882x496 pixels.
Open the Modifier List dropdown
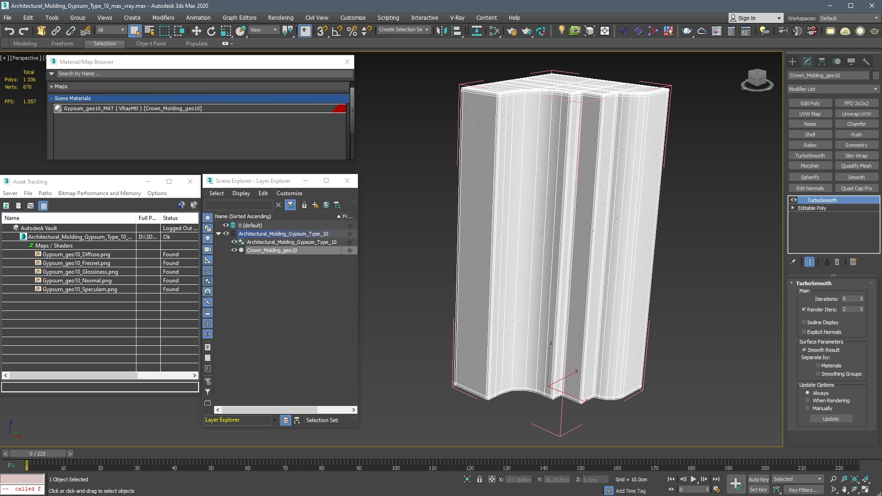click(x=833, y=89)
